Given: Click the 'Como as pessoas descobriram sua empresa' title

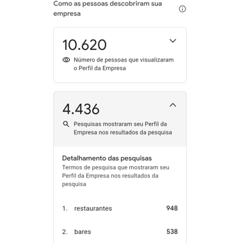Looking at the screenshot, I should [x=108, y=8].
